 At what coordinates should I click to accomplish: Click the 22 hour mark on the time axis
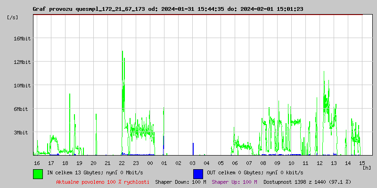pyautogui.click(x=122, y=163)
